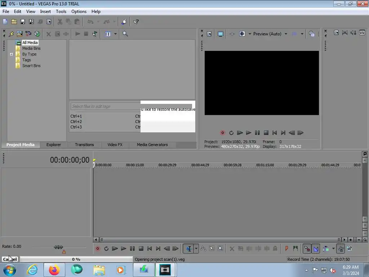Screen dimensions: 369x277
Task: Click Play in the timeline transport bar
Action: [x=124, y=249]
